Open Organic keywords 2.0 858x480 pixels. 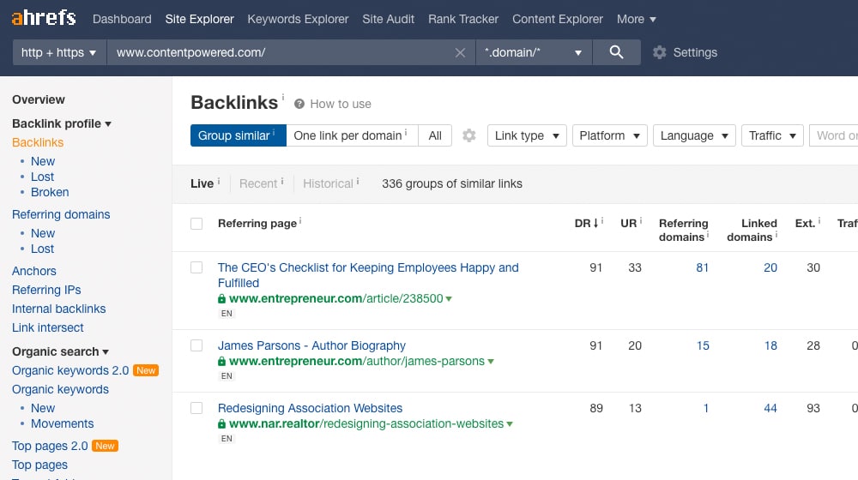tap(70, 370)
